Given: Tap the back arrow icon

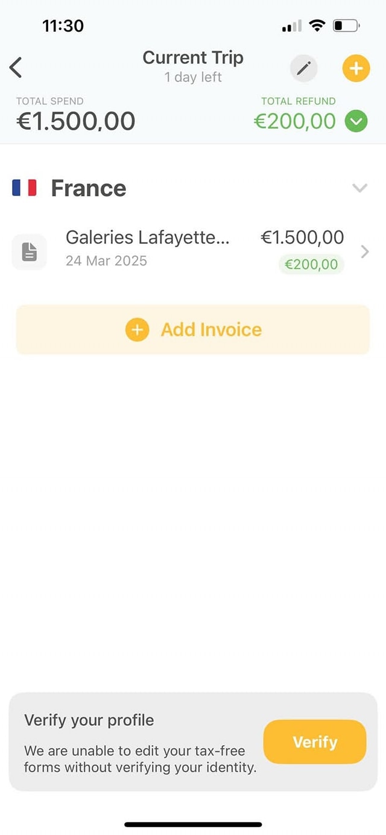Looking at the screenshot, I should (16, 68).
